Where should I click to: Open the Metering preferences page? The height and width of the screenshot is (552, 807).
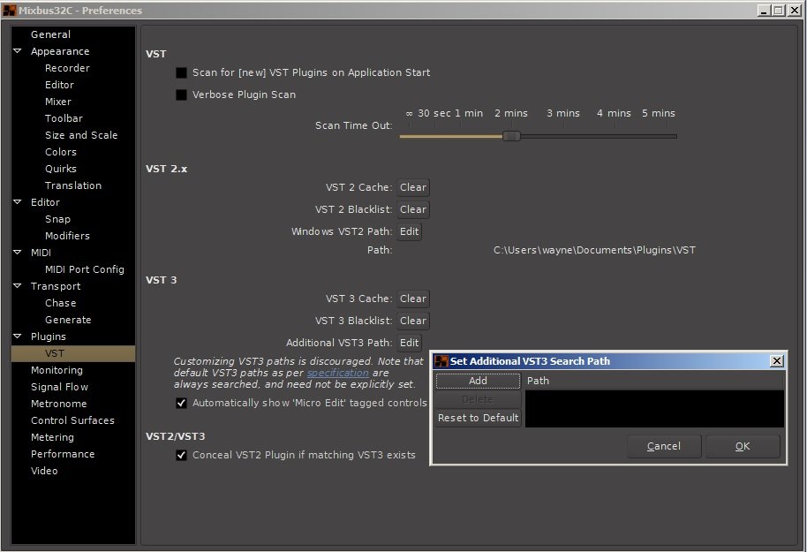click(52, 437)
